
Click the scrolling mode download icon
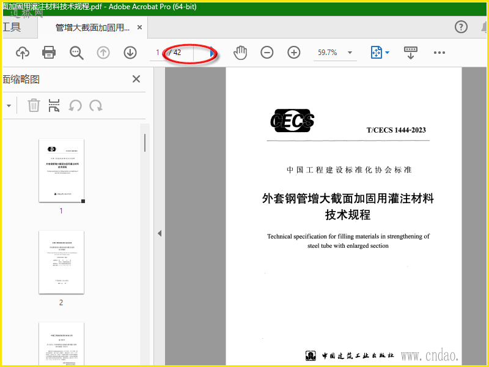tap(410, 53)
